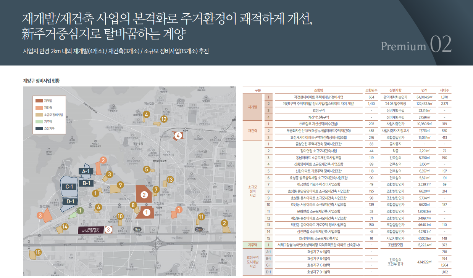Click the 효성구역 도시개발 사업 category cell
The image size is (473, 278).
tap(253, 262)
